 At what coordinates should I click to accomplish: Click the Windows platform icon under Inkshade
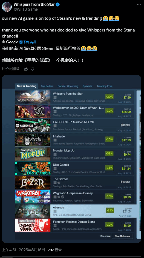55,140
